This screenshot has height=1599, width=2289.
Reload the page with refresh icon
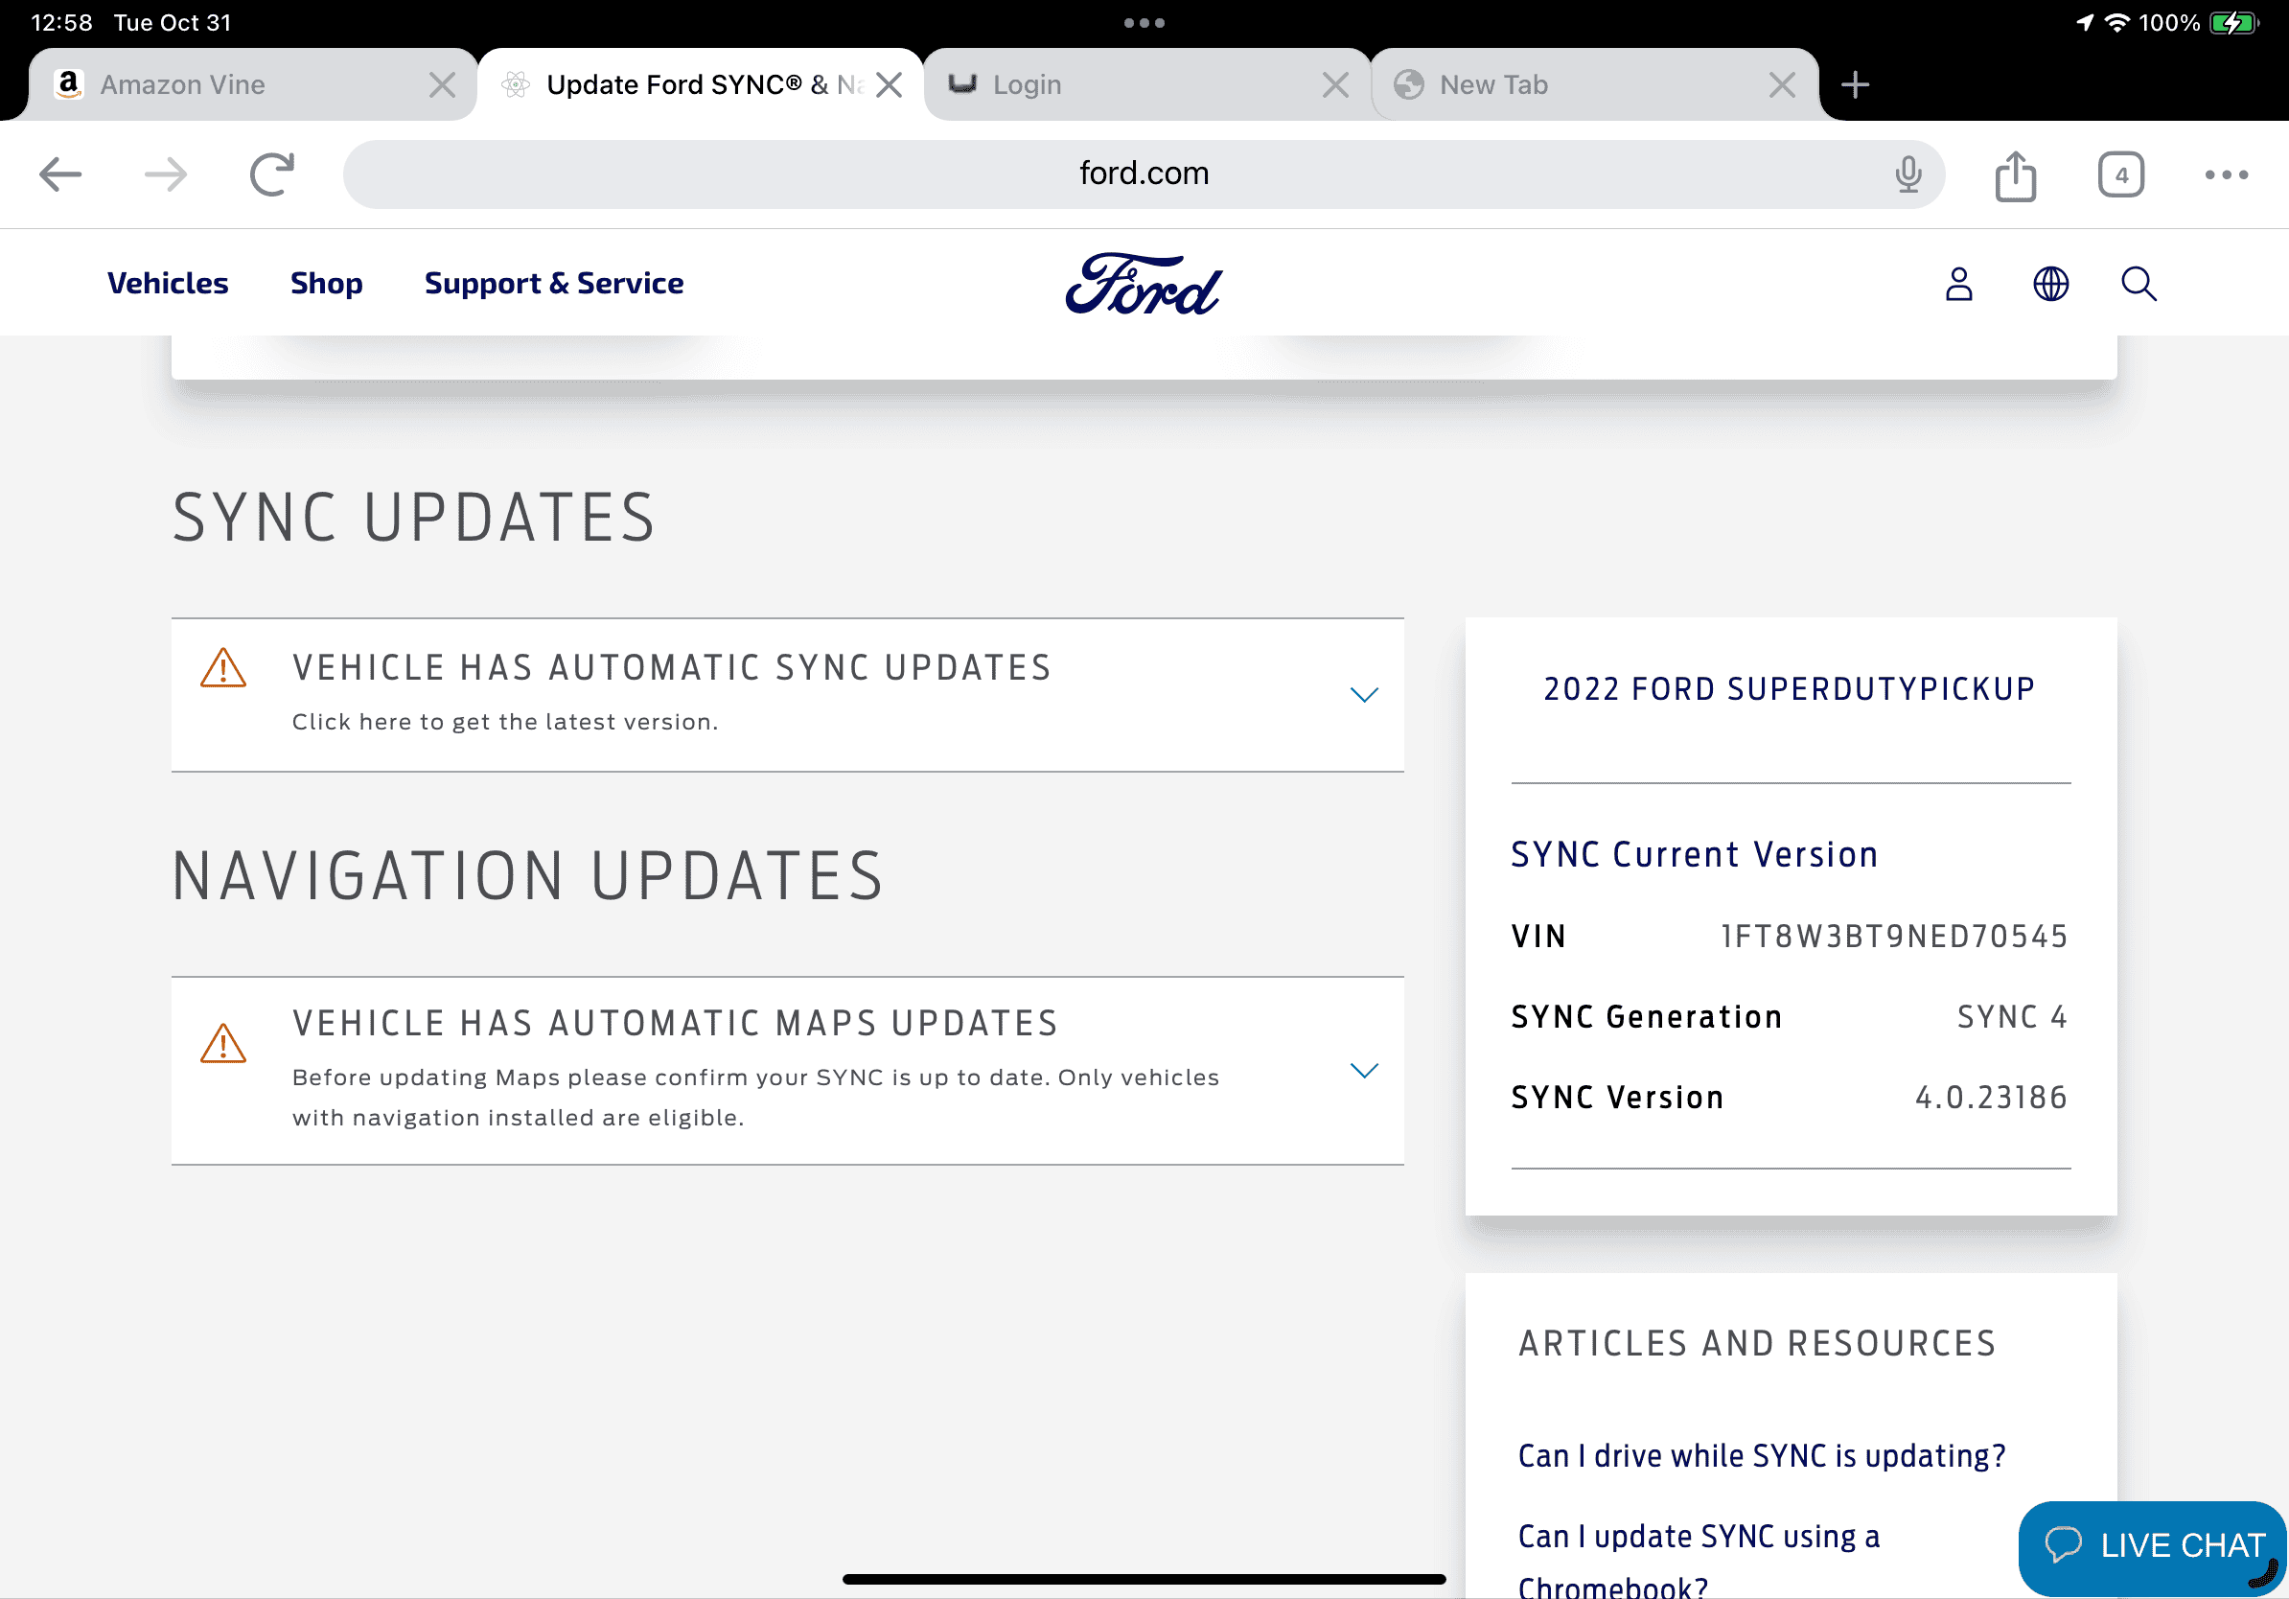pos(271,174)
